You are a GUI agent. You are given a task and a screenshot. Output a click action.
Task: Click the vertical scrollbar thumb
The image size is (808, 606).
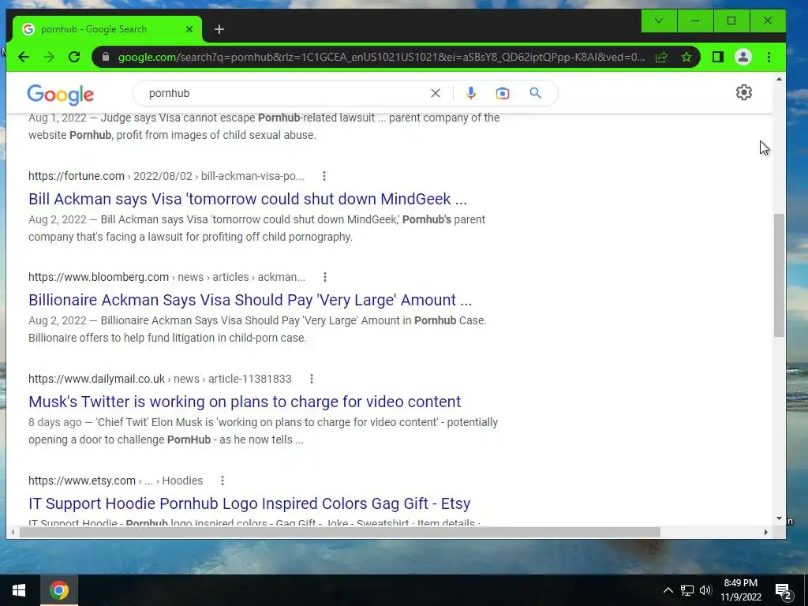click(x=779, y=275)
